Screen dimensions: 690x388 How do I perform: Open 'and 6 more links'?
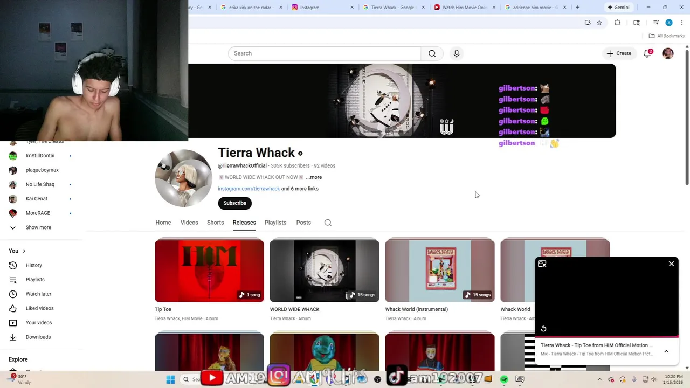pos(300,189)
